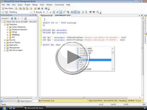Click the Open File folder icon

pos(35,9)
